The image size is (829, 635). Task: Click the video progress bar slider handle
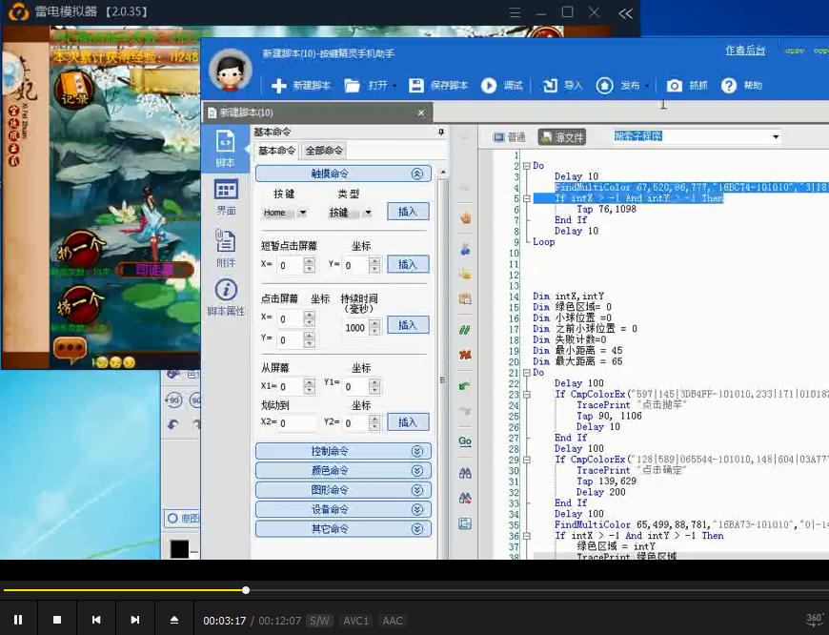246,590
